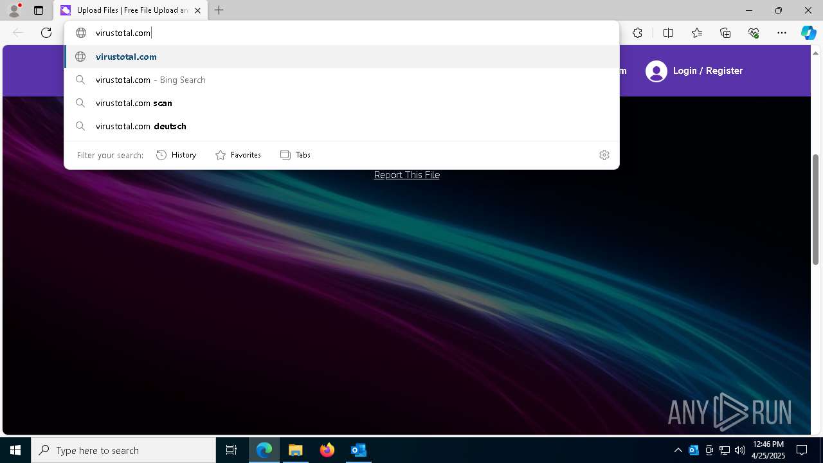This screenshot has height=463, width=823.
Task: Close the Upload Files tab
Action: tap(197, 10)
